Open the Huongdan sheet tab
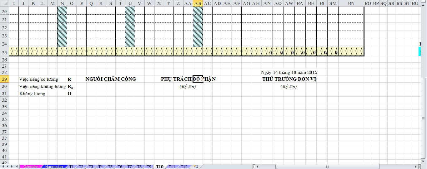Viewport: 427px width, 169px height. (54, 167)
